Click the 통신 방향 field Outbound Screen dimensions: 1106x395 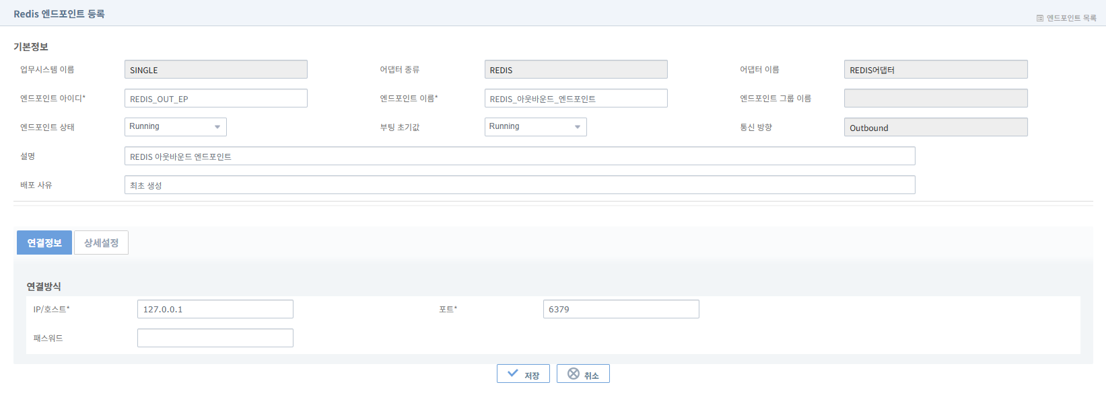pos(936,127)
